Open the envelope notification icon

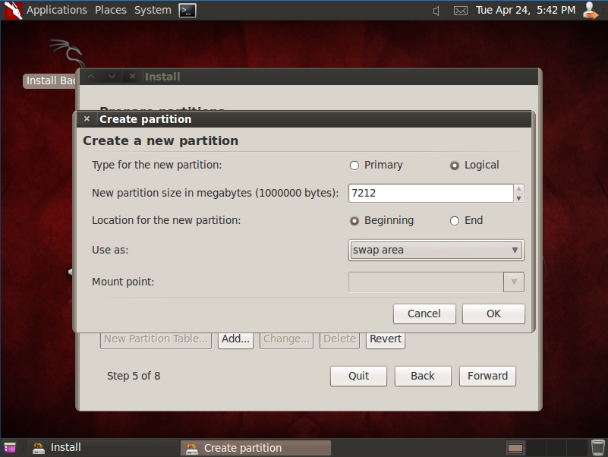(x=460, y=10)
